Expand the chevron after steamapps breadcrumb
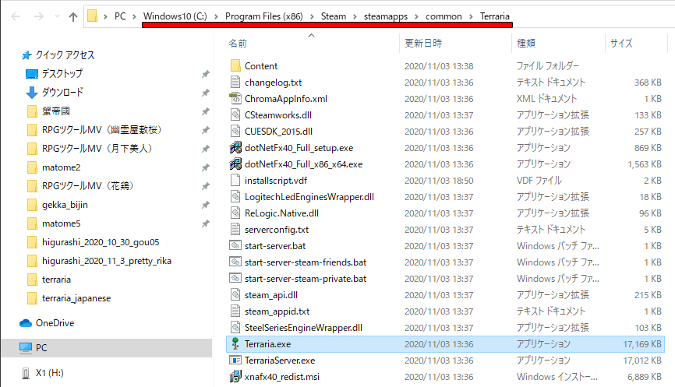The height and width of the screenshot is (387, 675). 416,17
